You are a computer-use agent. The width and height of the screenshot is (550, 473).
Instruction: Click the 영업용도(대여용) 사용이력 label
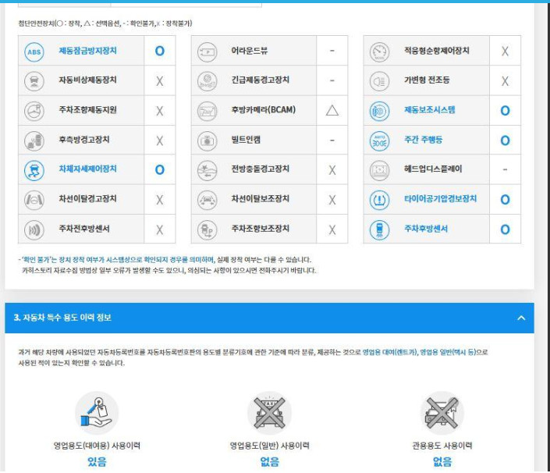(97, 446)
